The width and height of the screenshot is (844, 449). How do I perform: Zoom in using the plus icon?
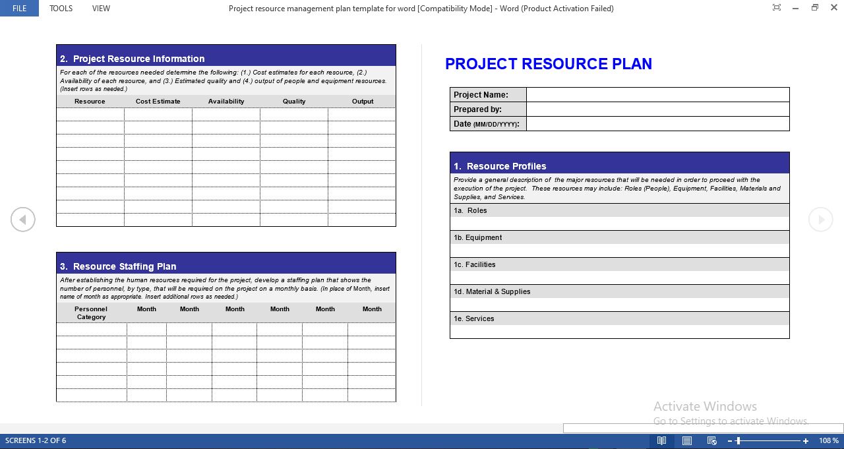(x=805, y=440)
